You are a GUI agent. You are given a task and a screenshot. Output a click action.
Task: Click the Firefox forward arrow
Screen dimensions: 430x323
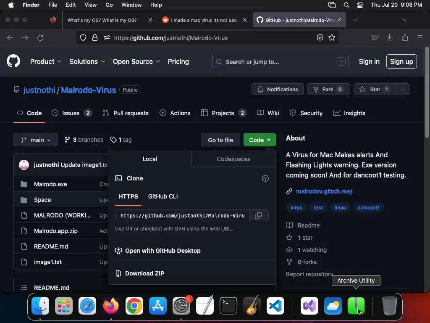click(25, 37)
